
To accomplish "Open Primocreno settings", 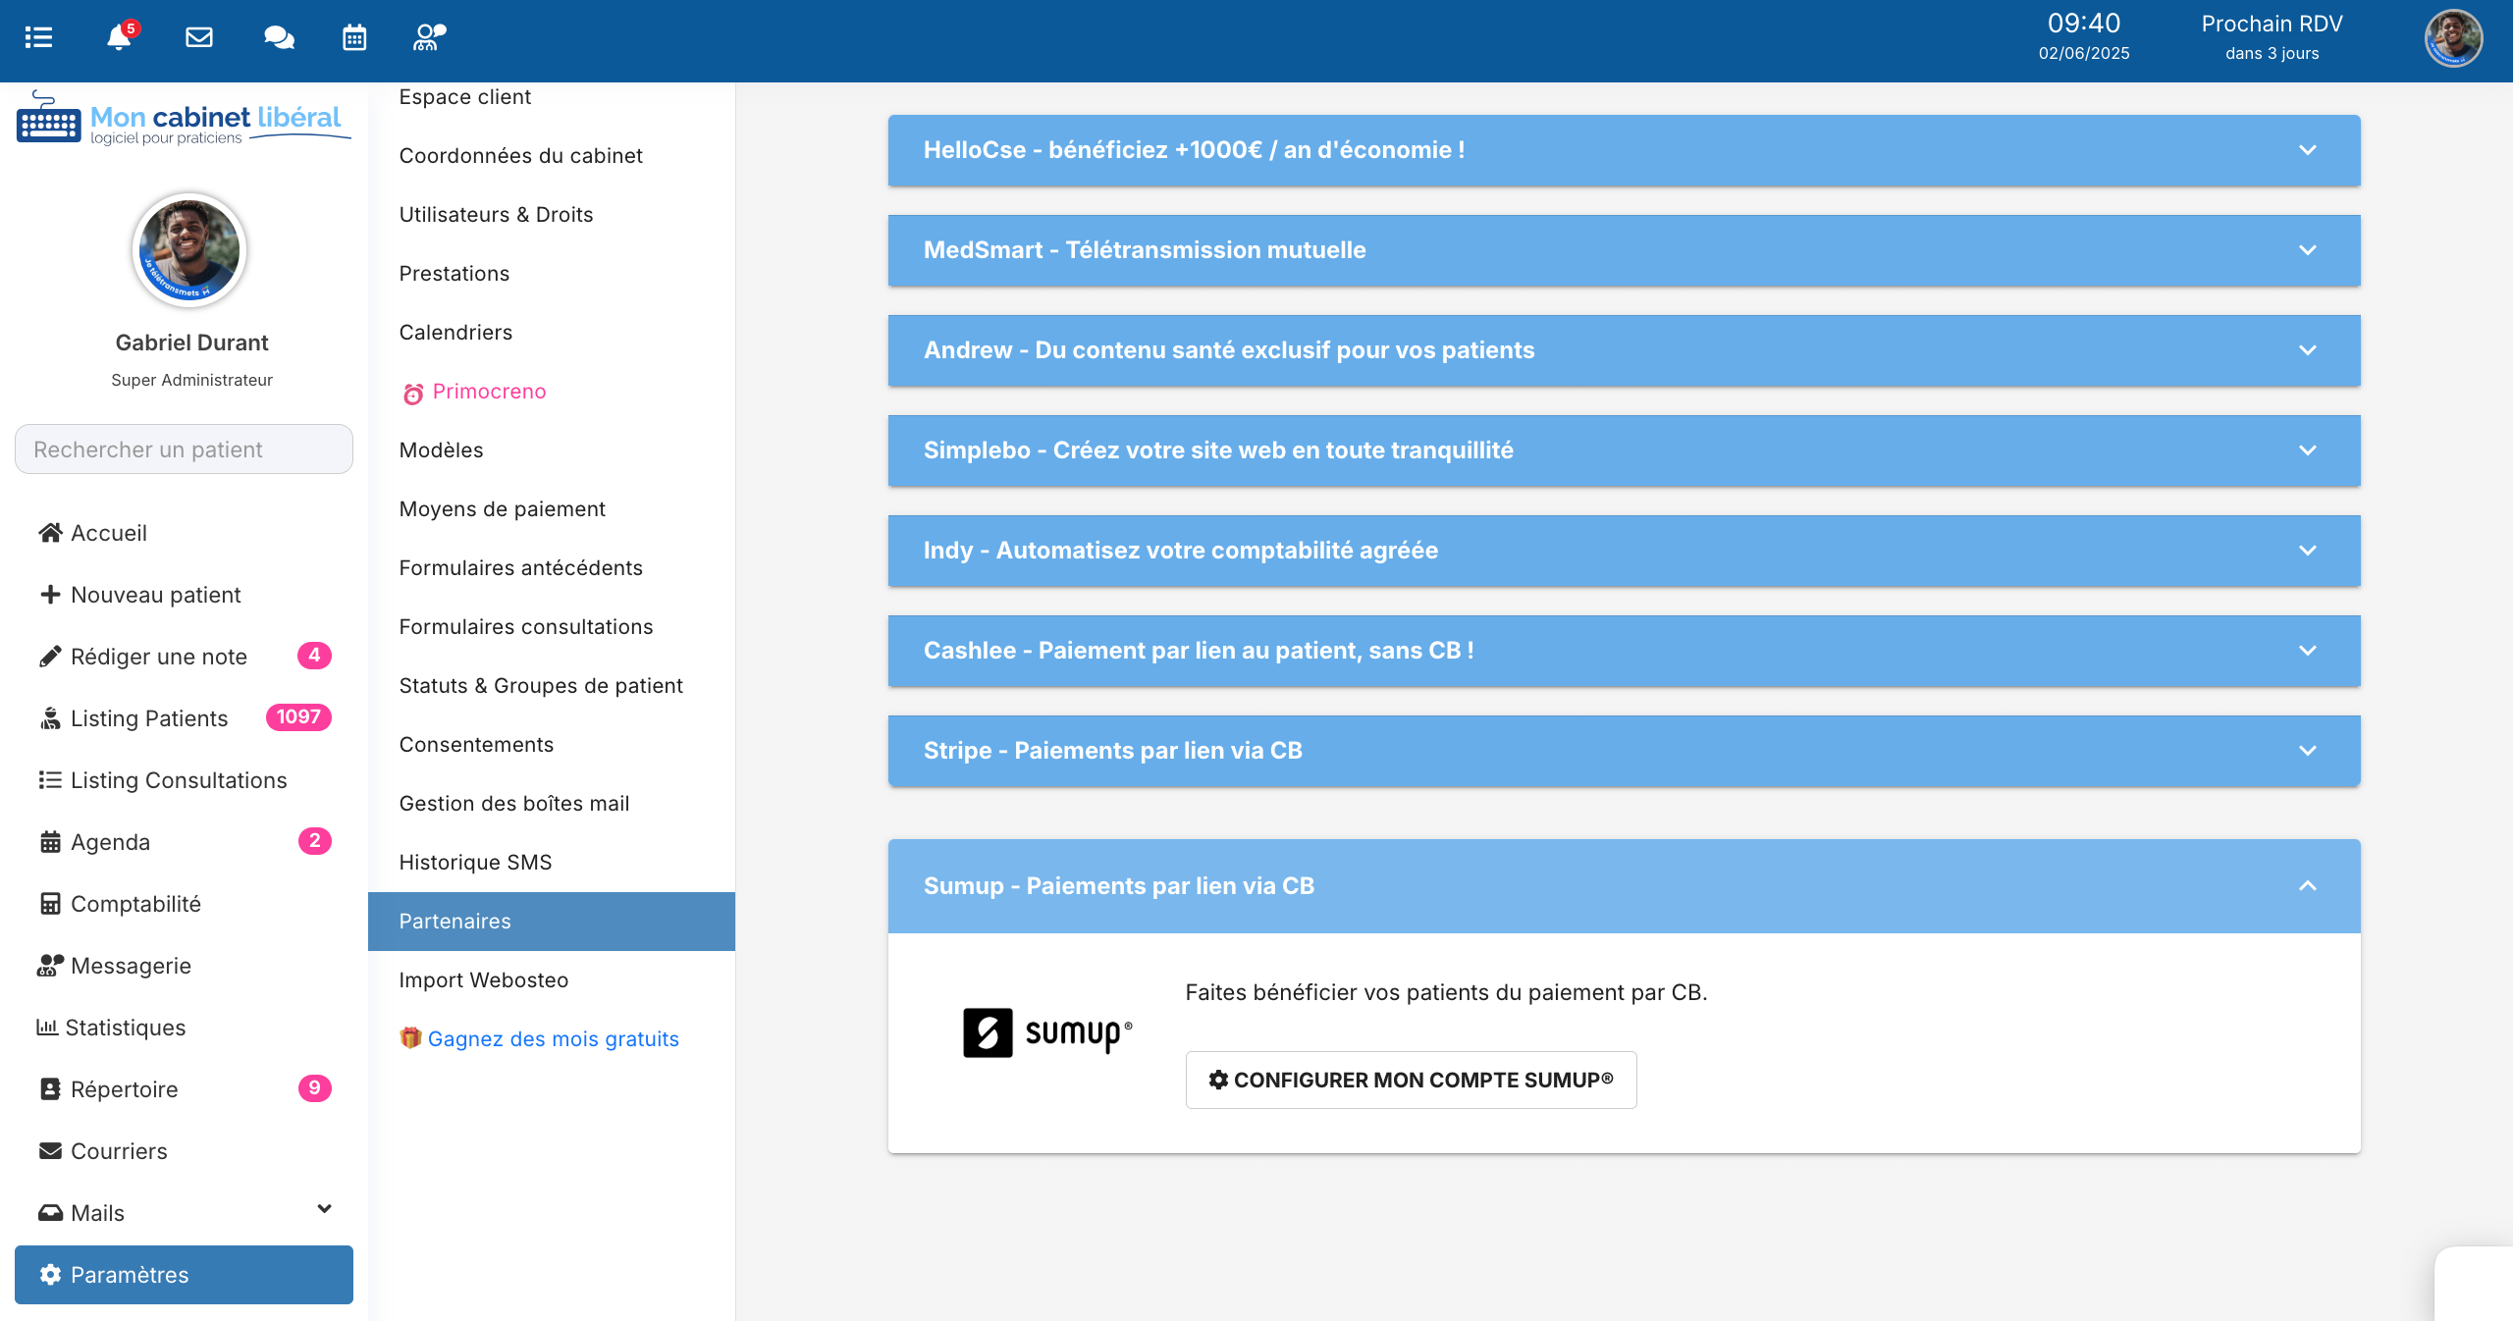I will coord(552,392).
